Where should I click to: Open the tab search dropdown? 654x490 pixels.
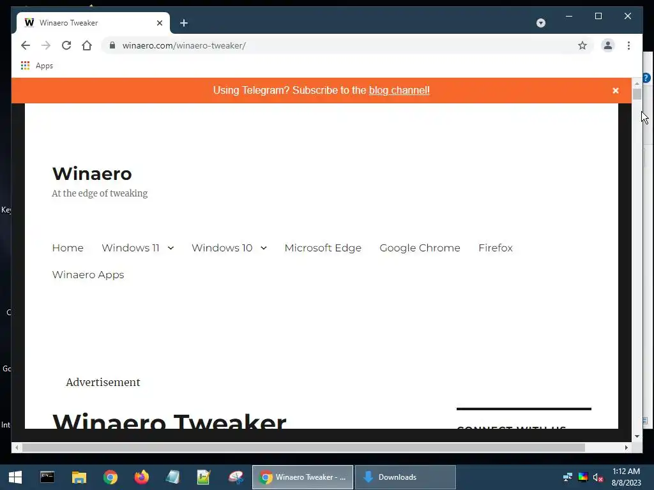point(540,23)
